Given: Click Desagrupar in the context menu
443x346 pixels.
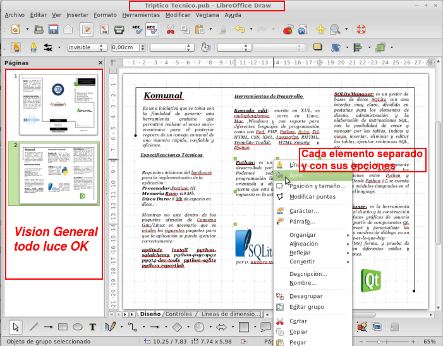Looking at the screenshot, I should point(313,296).
